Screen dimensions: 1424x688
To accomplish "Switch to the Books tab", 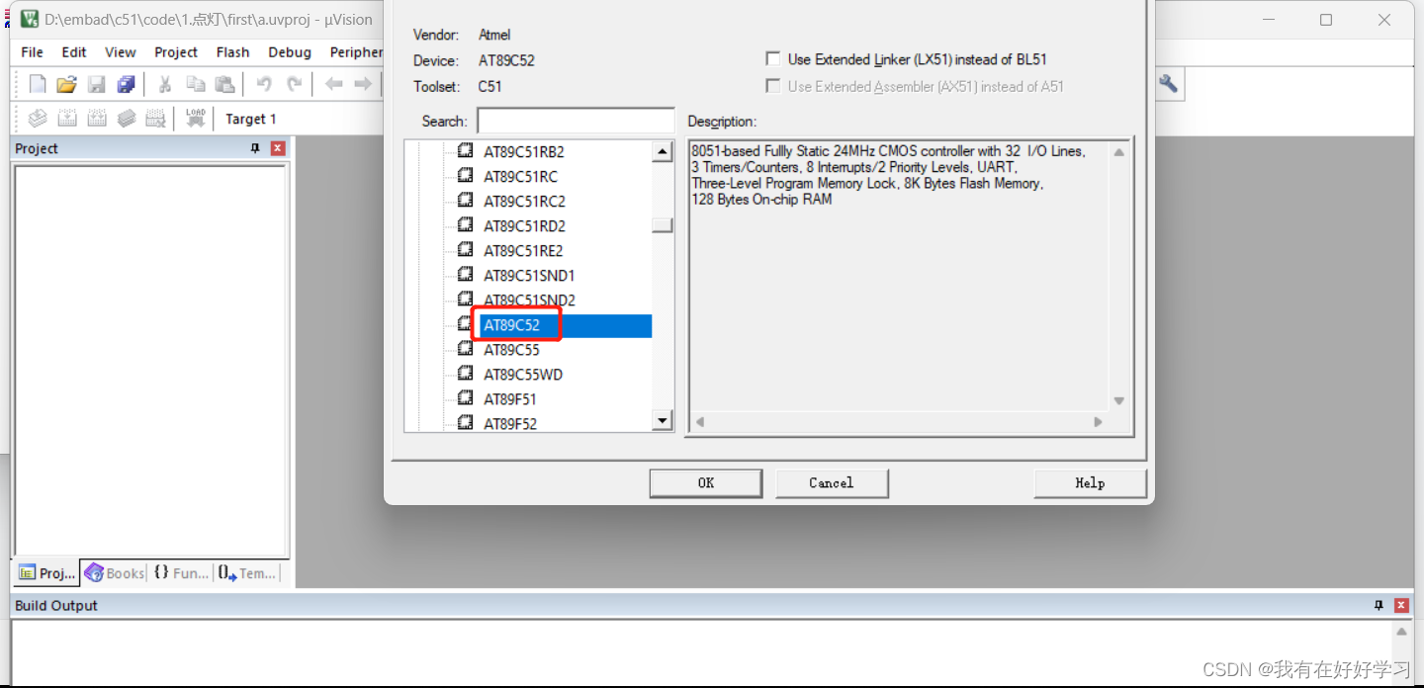I will 115,573.
